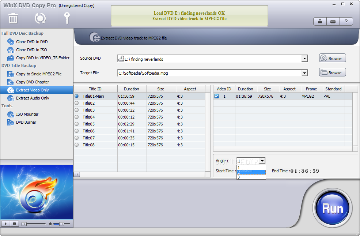Click the Duration header in the title list

pyautogui.click(x=132, y=89)
